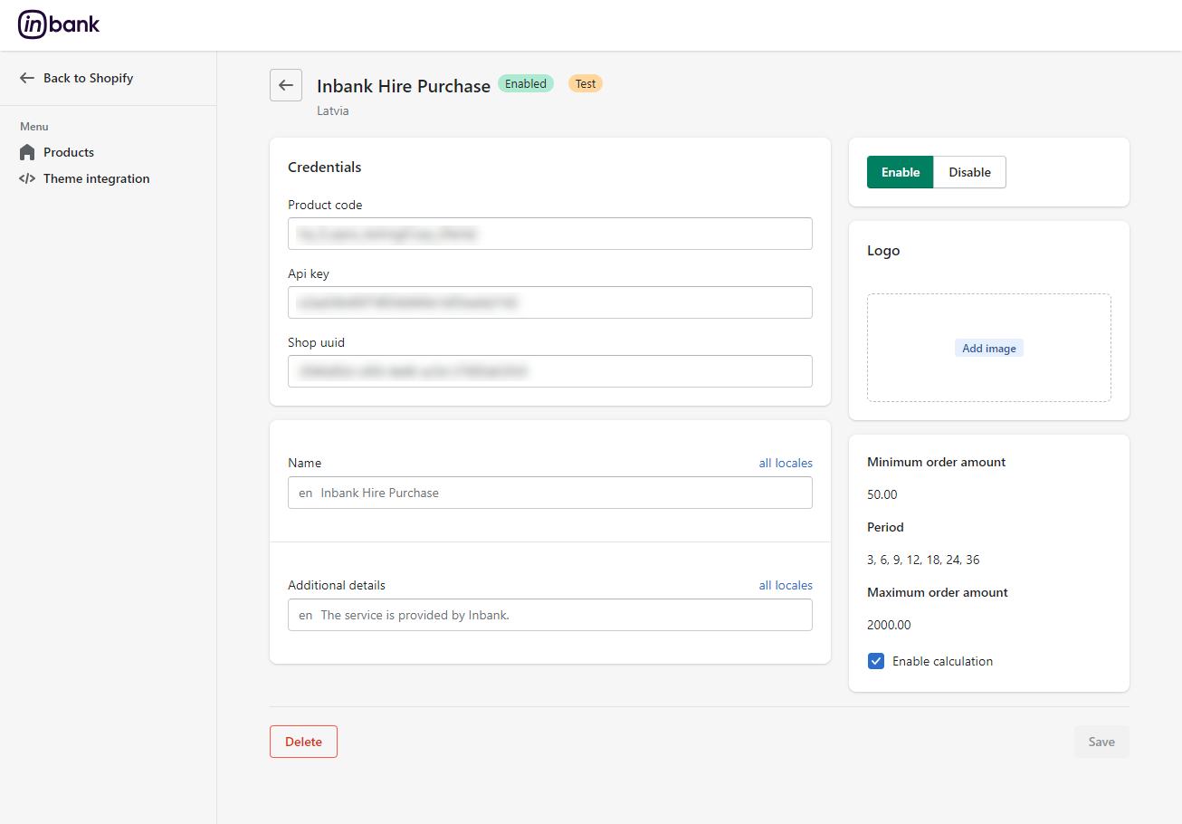
Task: Open Products in the sidebar menu
Action: tap(69, 152)
